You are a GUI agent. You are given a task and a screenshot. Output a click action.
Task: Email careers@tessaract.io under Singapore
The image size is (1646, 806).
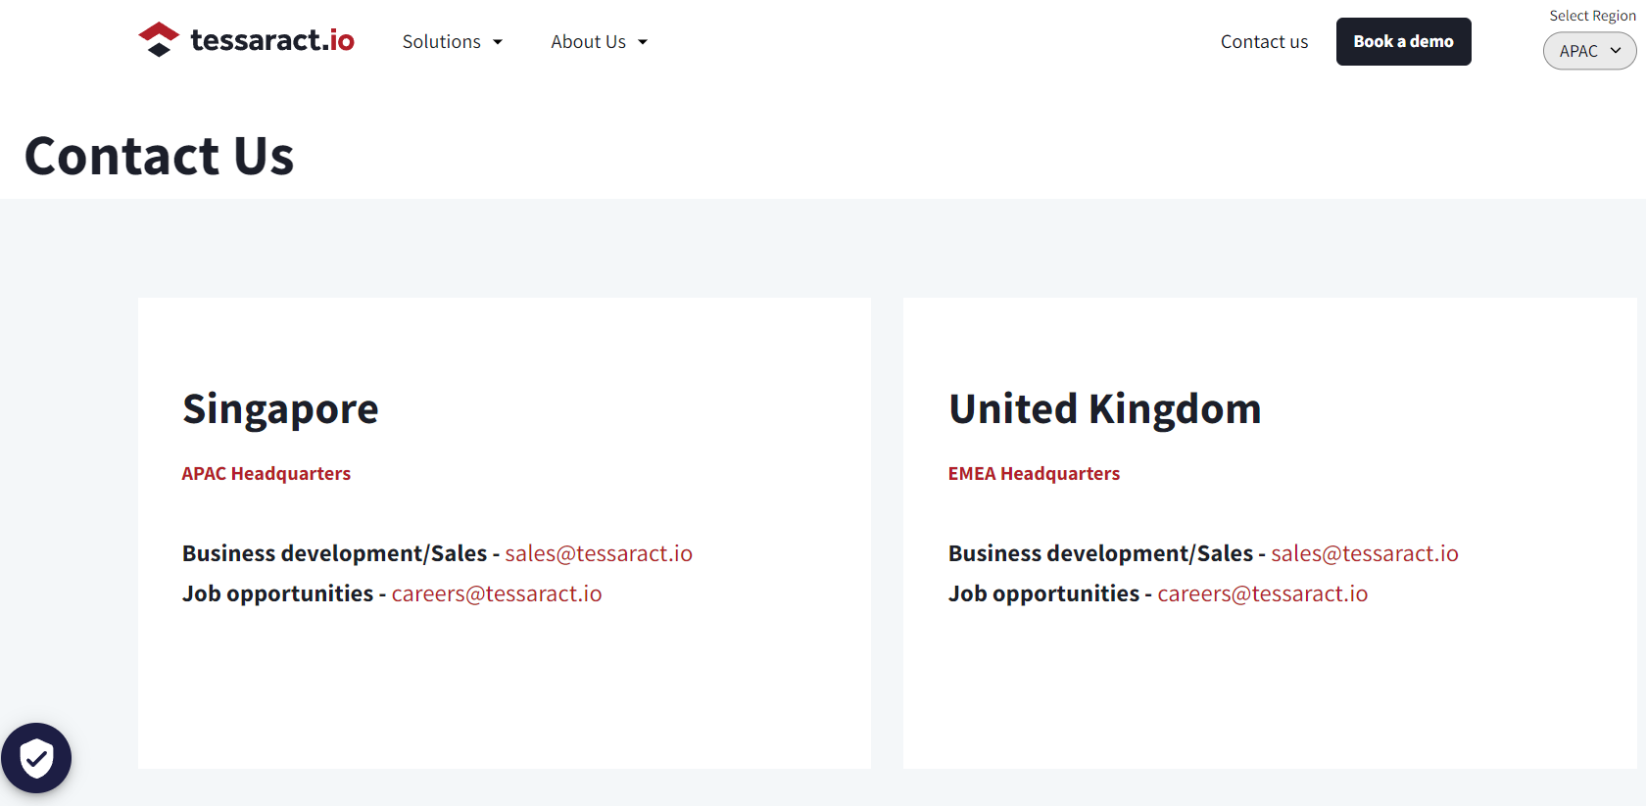click(497, 593)
